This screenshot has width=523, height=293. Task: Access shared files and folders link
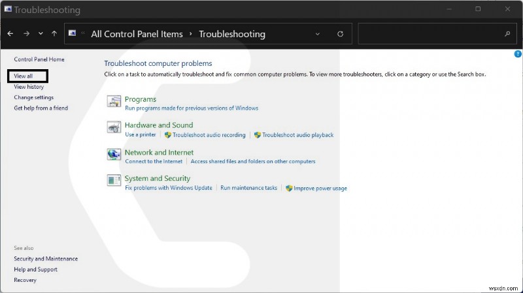point(253,161)
